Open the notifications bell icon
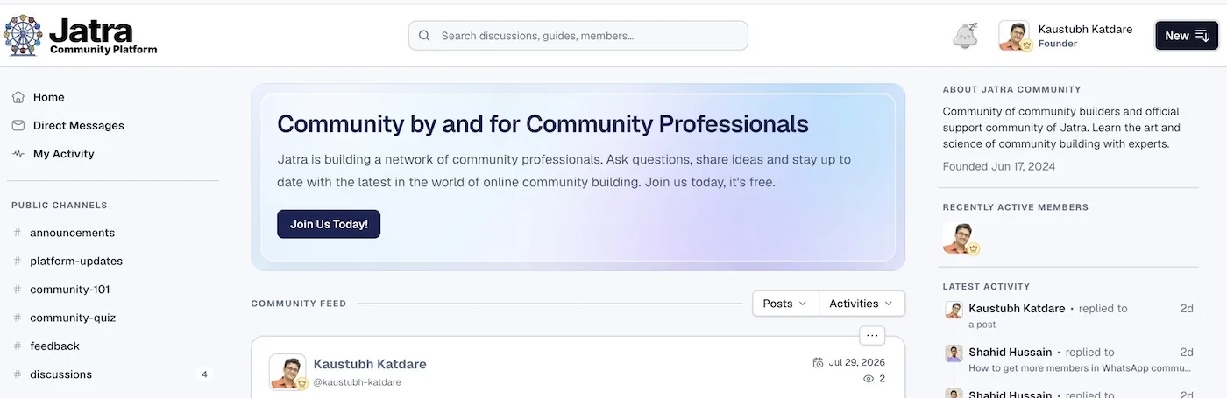Viewport: 1227px width, 398px height. click(x=965, y=36)
